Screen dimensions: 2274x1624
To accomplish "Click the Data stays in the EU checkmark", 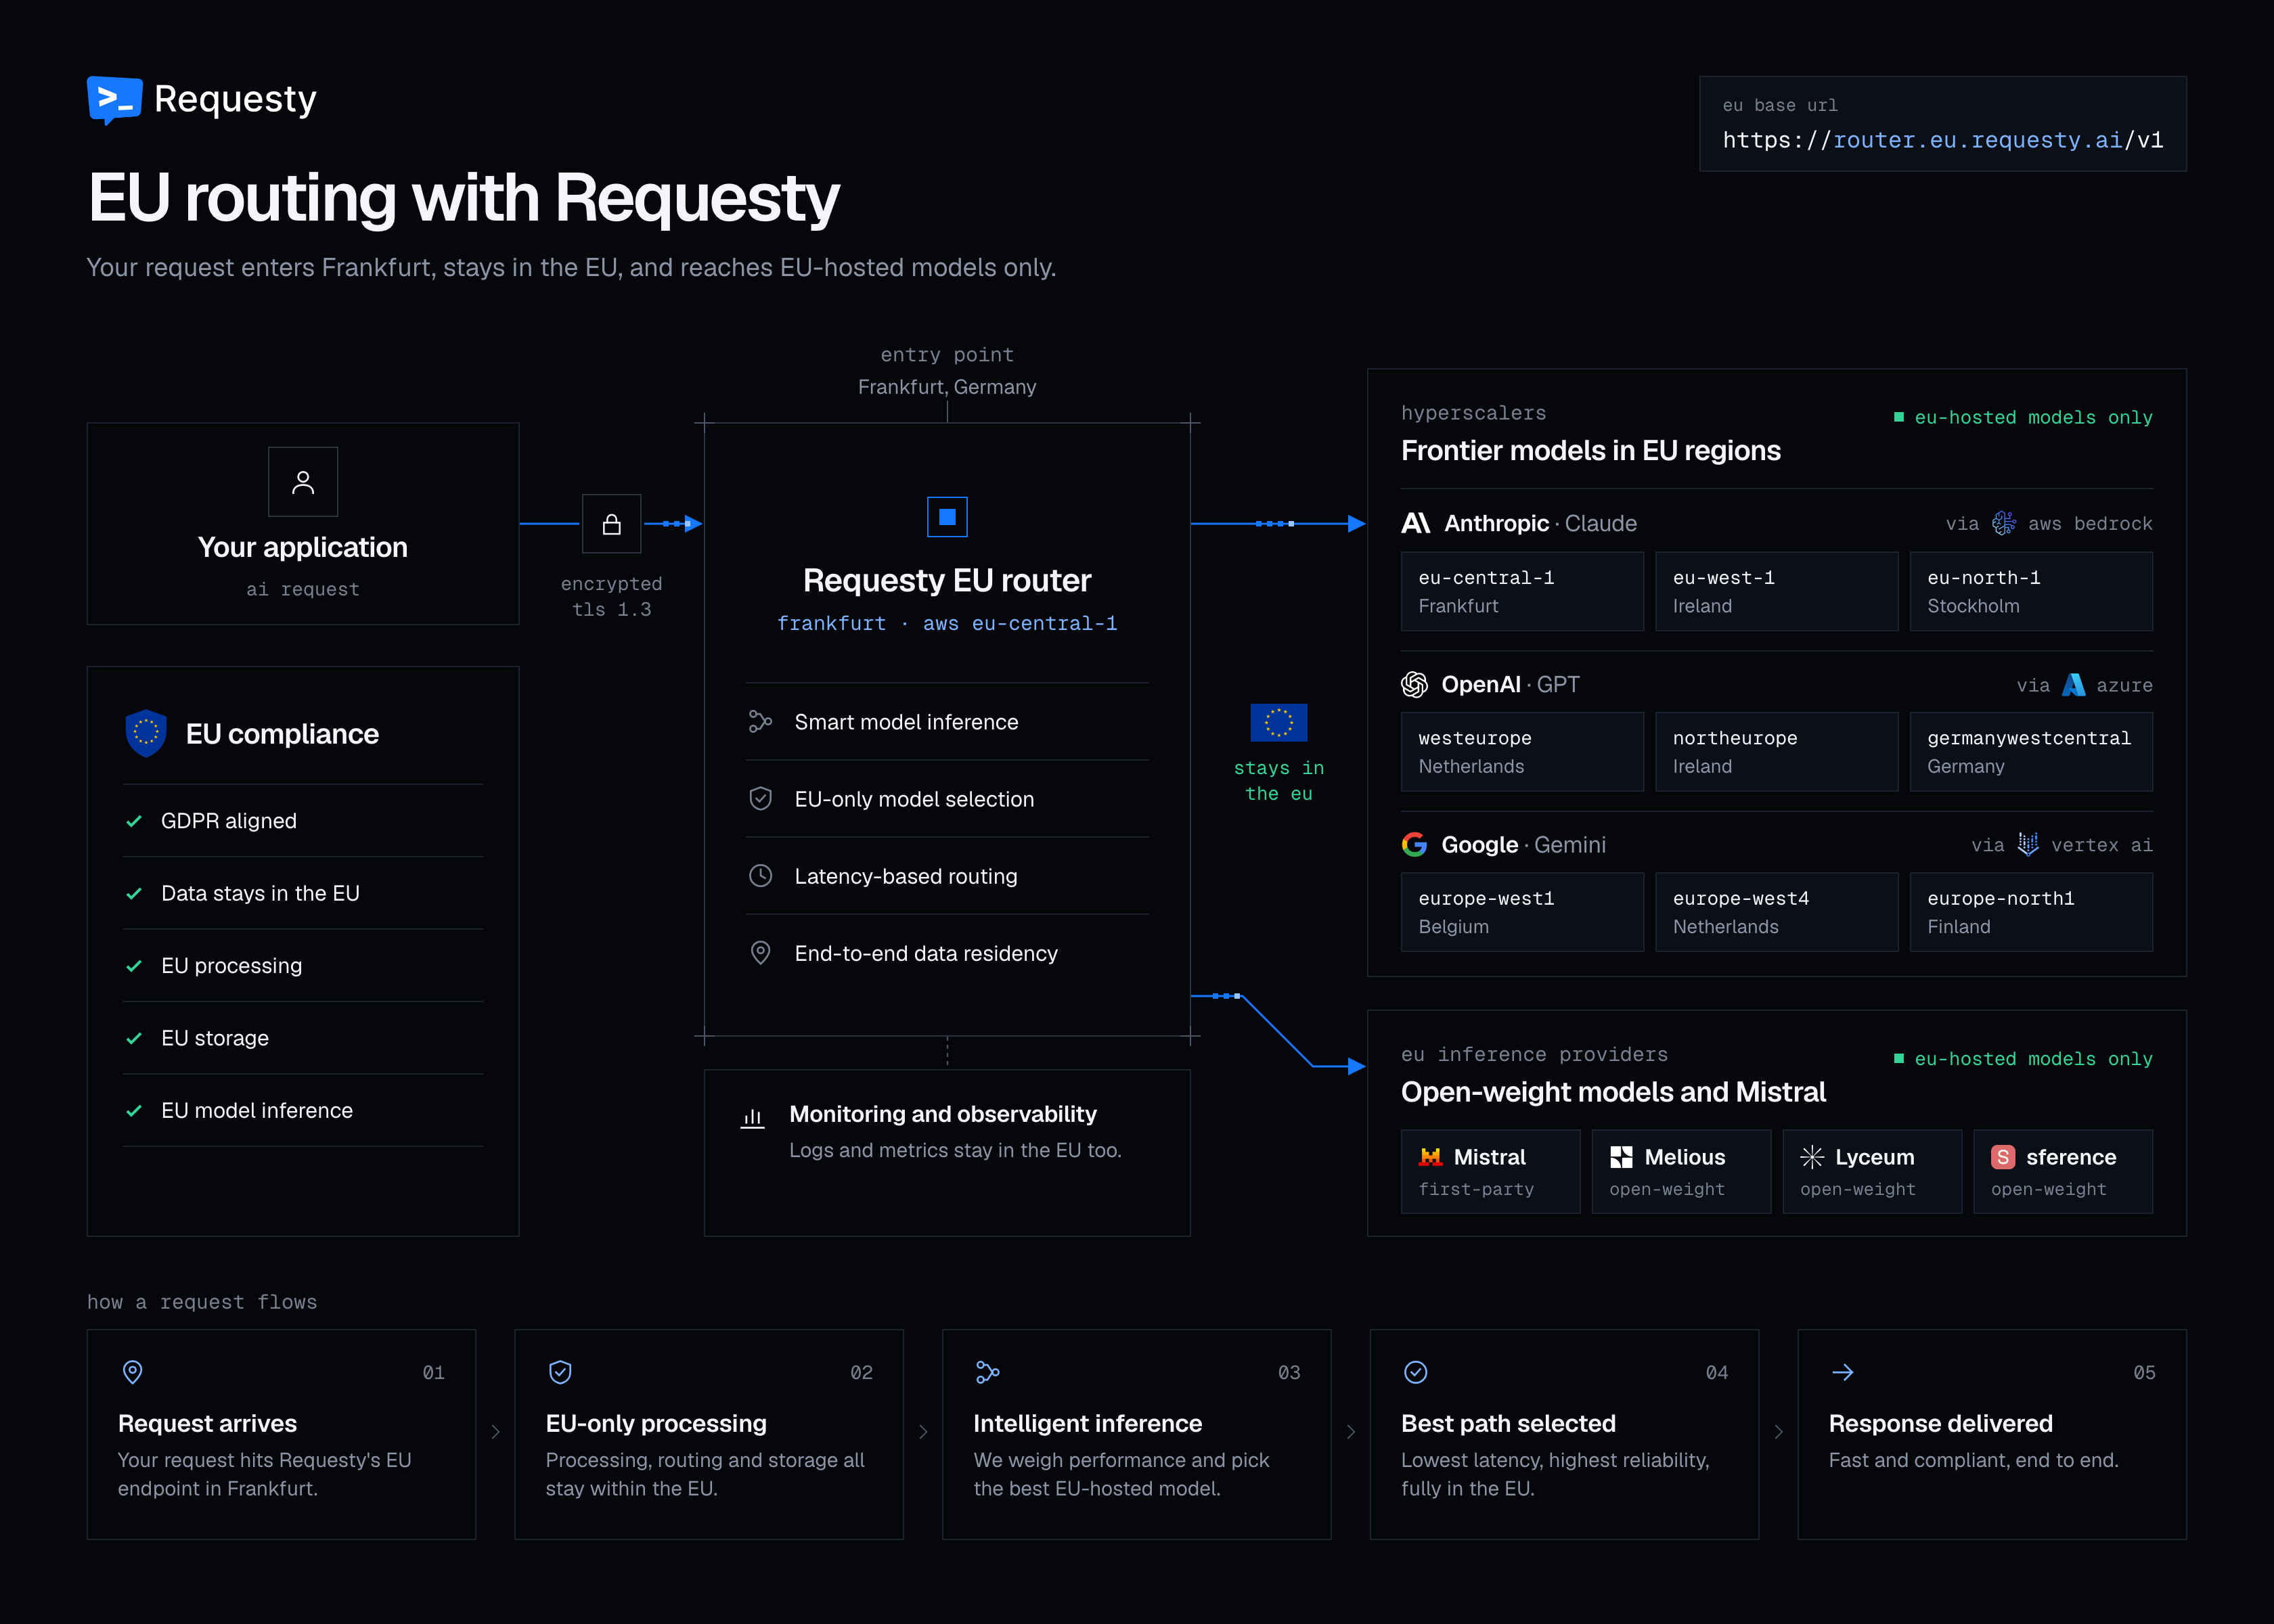I will point(134,893).
